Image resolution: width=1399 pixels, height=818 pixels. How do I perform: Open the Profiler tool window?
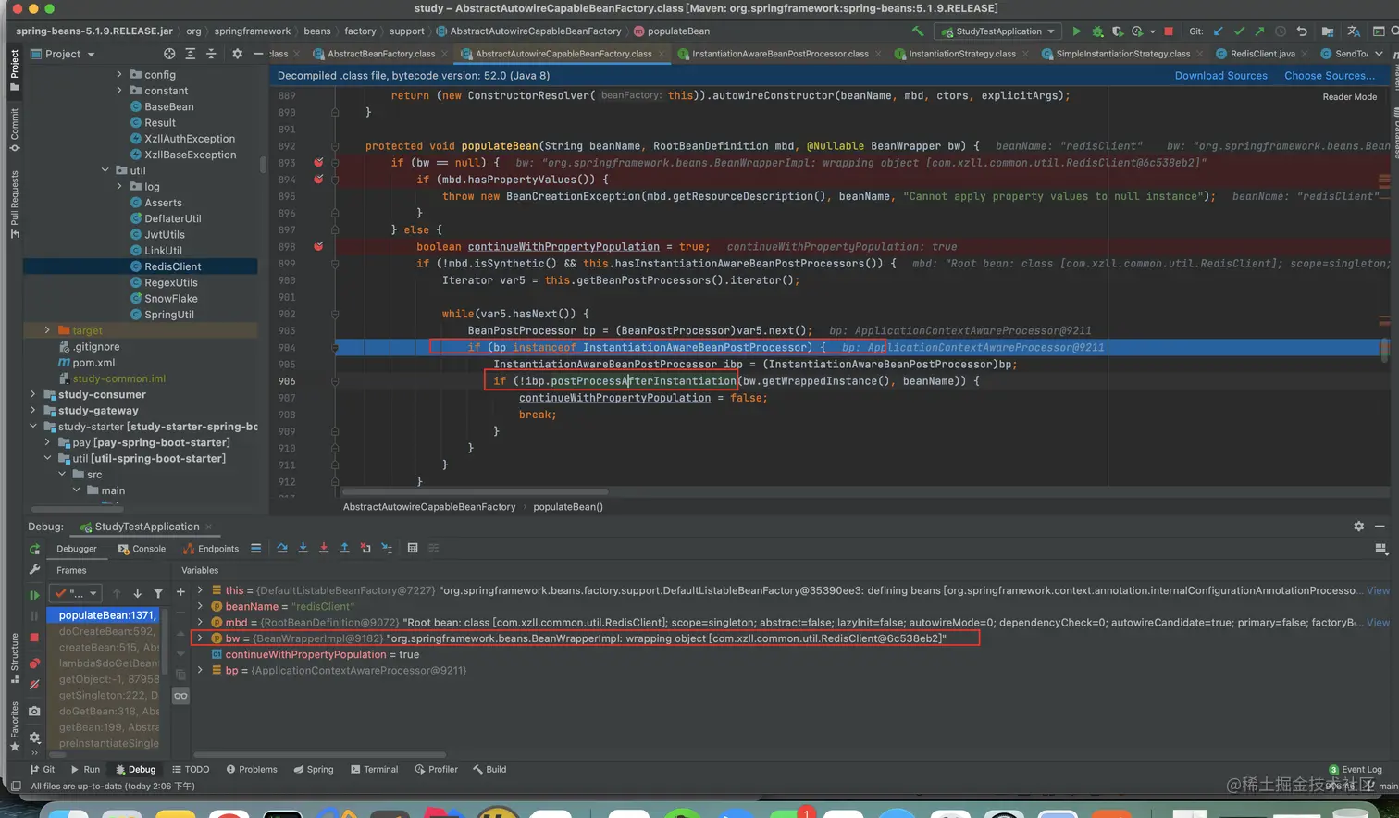click(x=436, y=769)
